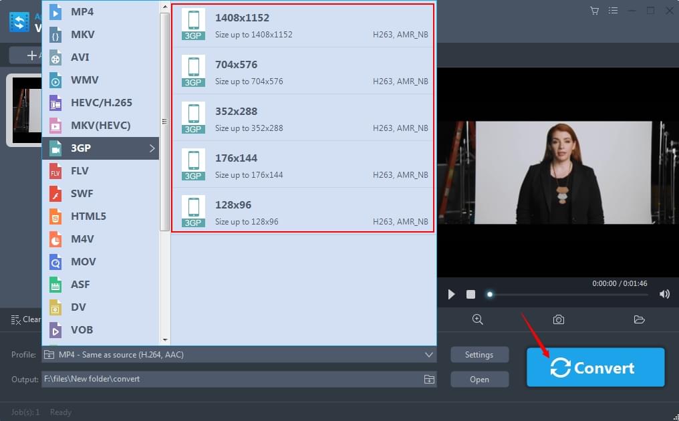Choose HEVC/H.265 format category

pos(100,103)
